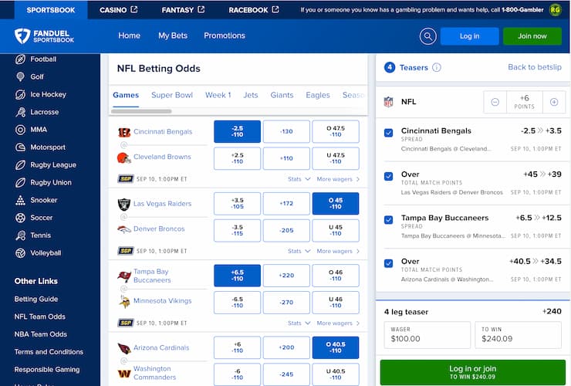Open the Promotions navigation item
This screenshot has width=571, height=386.
[x=225, y=36]
